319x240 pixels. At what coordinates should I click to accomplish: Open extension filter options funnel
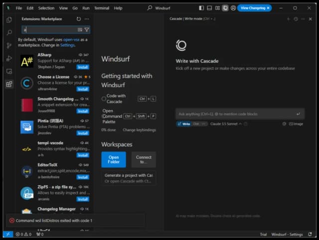click(87, 30)
